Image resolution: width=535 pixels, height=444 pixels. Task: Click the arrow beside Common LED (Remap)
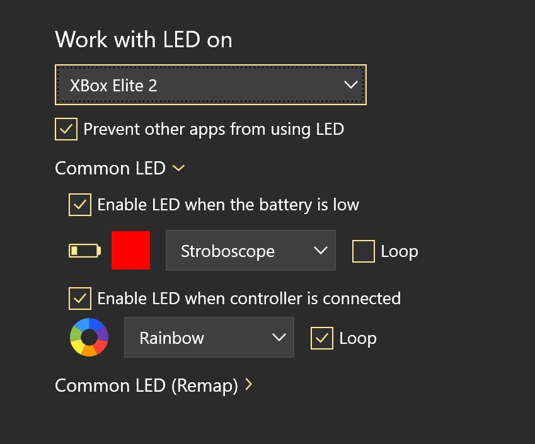248,384
